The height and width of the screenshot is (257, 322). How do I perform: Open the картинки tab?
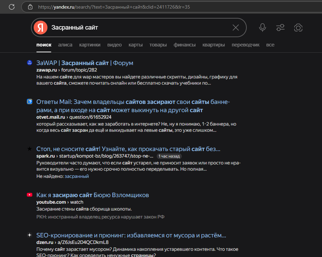point(90,45)
